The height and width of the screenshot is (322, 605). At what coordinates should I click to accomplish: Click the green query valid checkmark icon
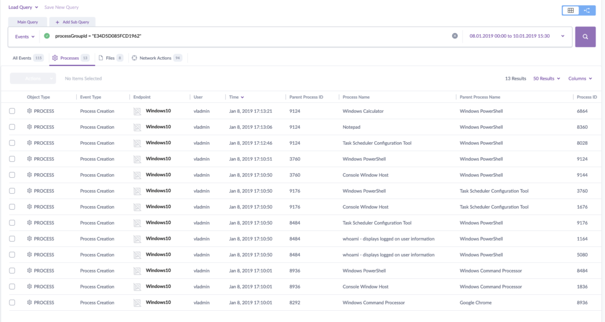pos(47,36)
